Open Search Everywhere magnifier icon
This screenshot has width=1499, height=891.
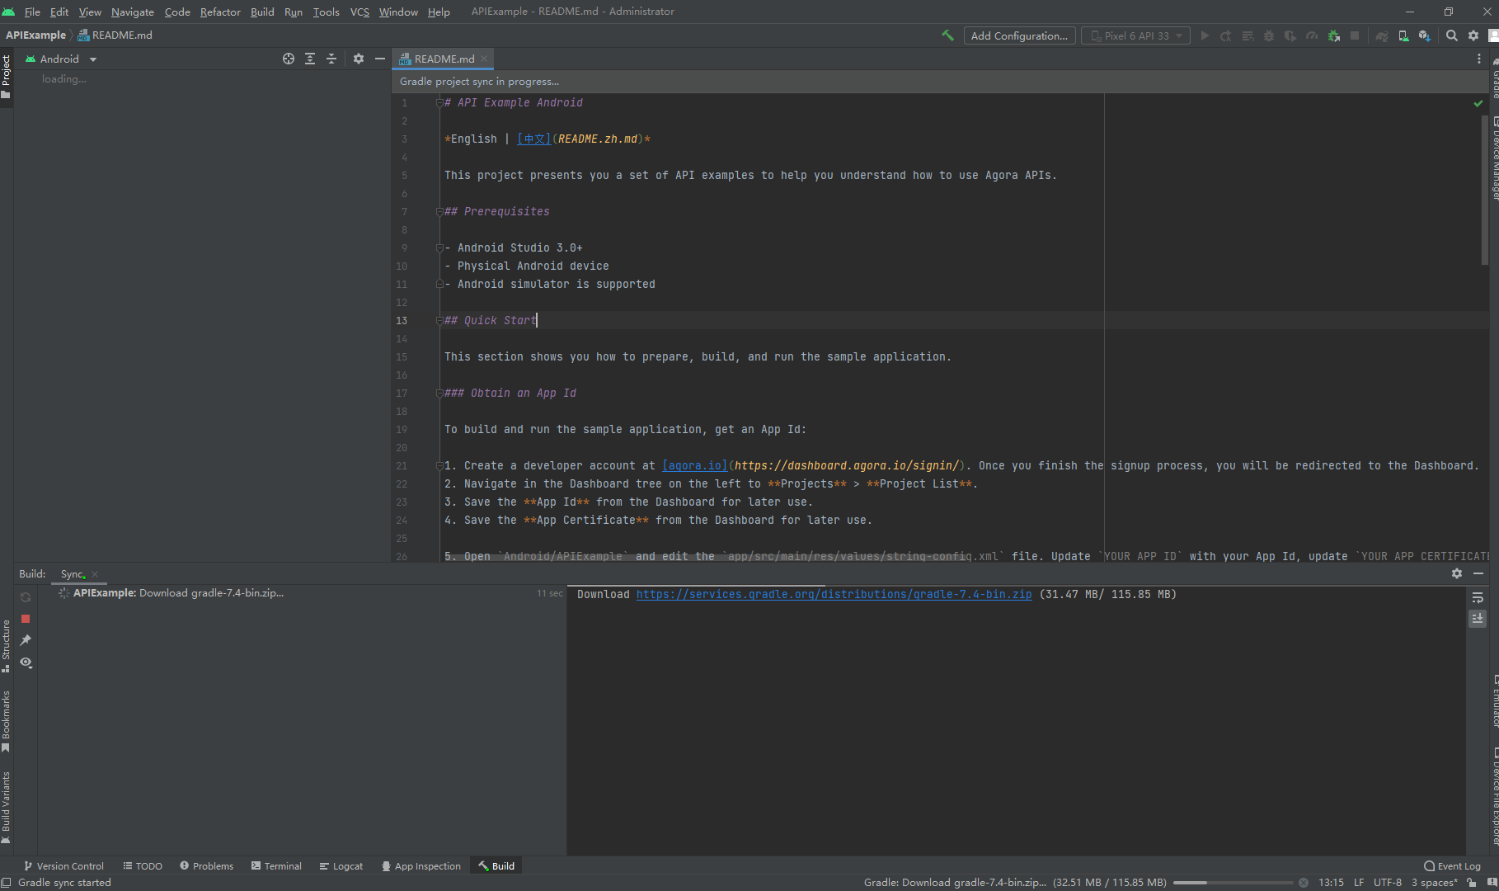pyautogui.click(x=1452, y=35)
